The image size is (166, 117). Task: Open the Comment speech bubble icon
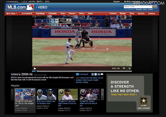pos(77,74)
